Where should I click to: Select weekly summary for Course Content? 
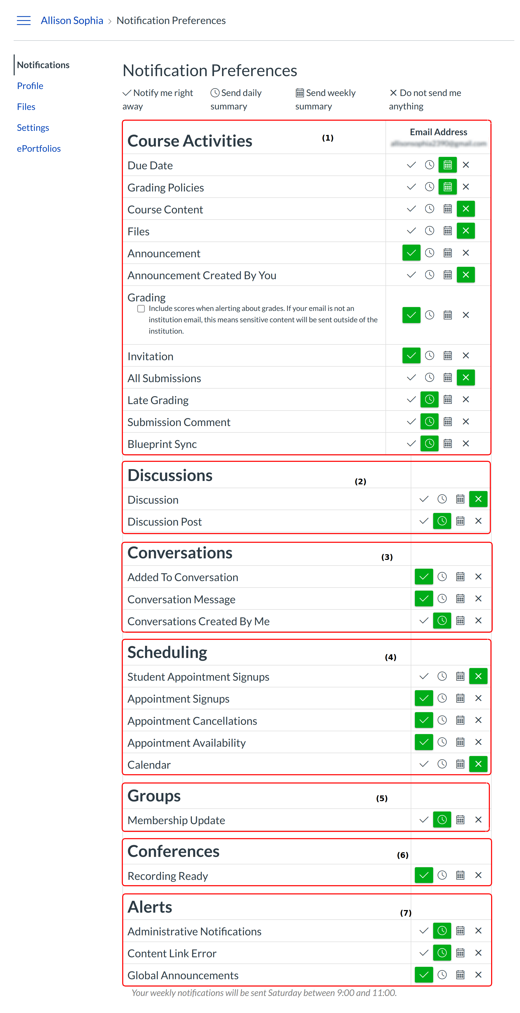(x=447, y=209)
